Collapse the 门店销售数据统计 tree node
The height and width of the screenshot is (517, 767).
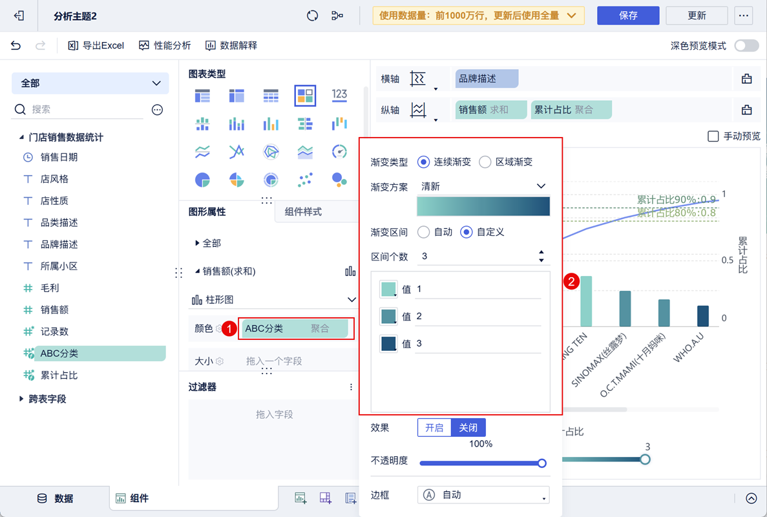coord(21,138)
